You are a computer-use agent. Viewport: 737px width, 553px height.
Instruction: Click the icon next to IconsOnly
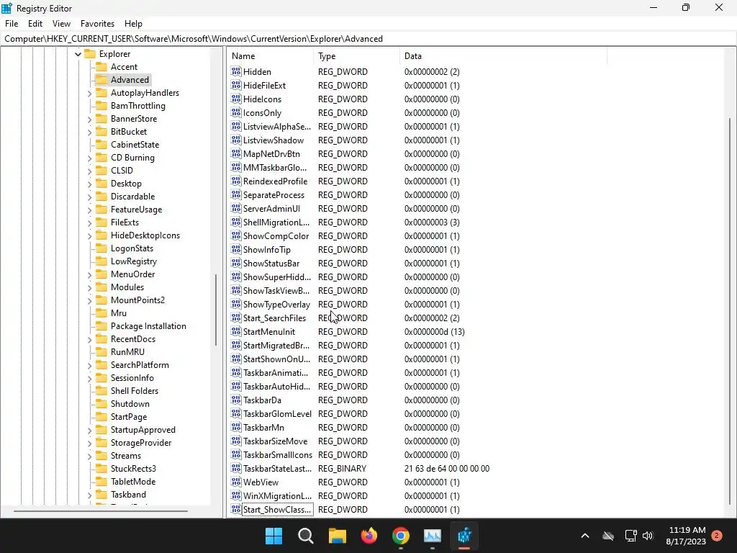point(236,112)
